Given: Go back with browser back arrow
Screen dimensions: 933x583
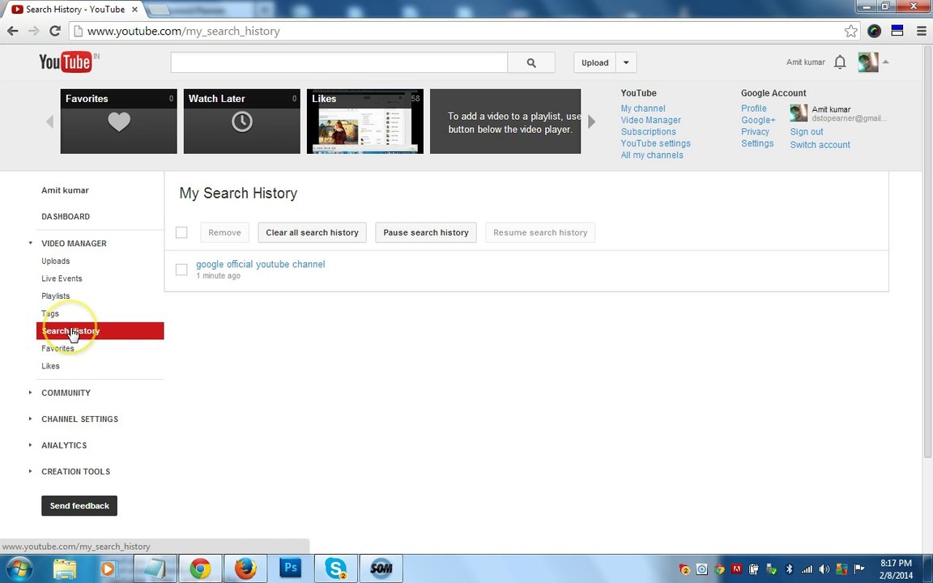Looking at the screenshot, I should tap(12, 31).
